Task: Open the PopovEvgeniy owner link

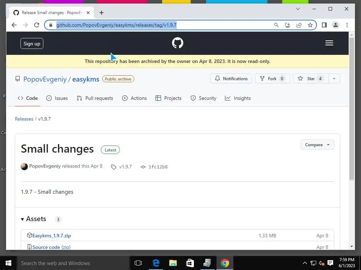Action: 45,79
